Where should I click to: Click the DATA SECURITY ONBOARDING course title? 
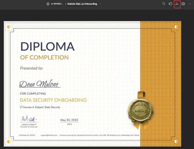(53, 100)
